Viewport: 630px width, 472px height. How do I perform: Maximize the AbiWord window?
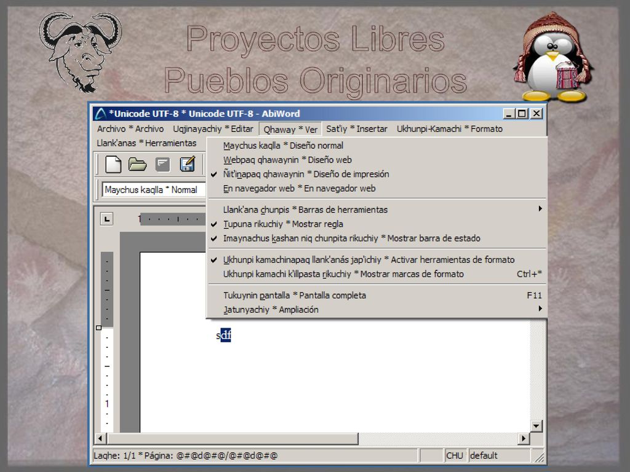tap(522, 114)
